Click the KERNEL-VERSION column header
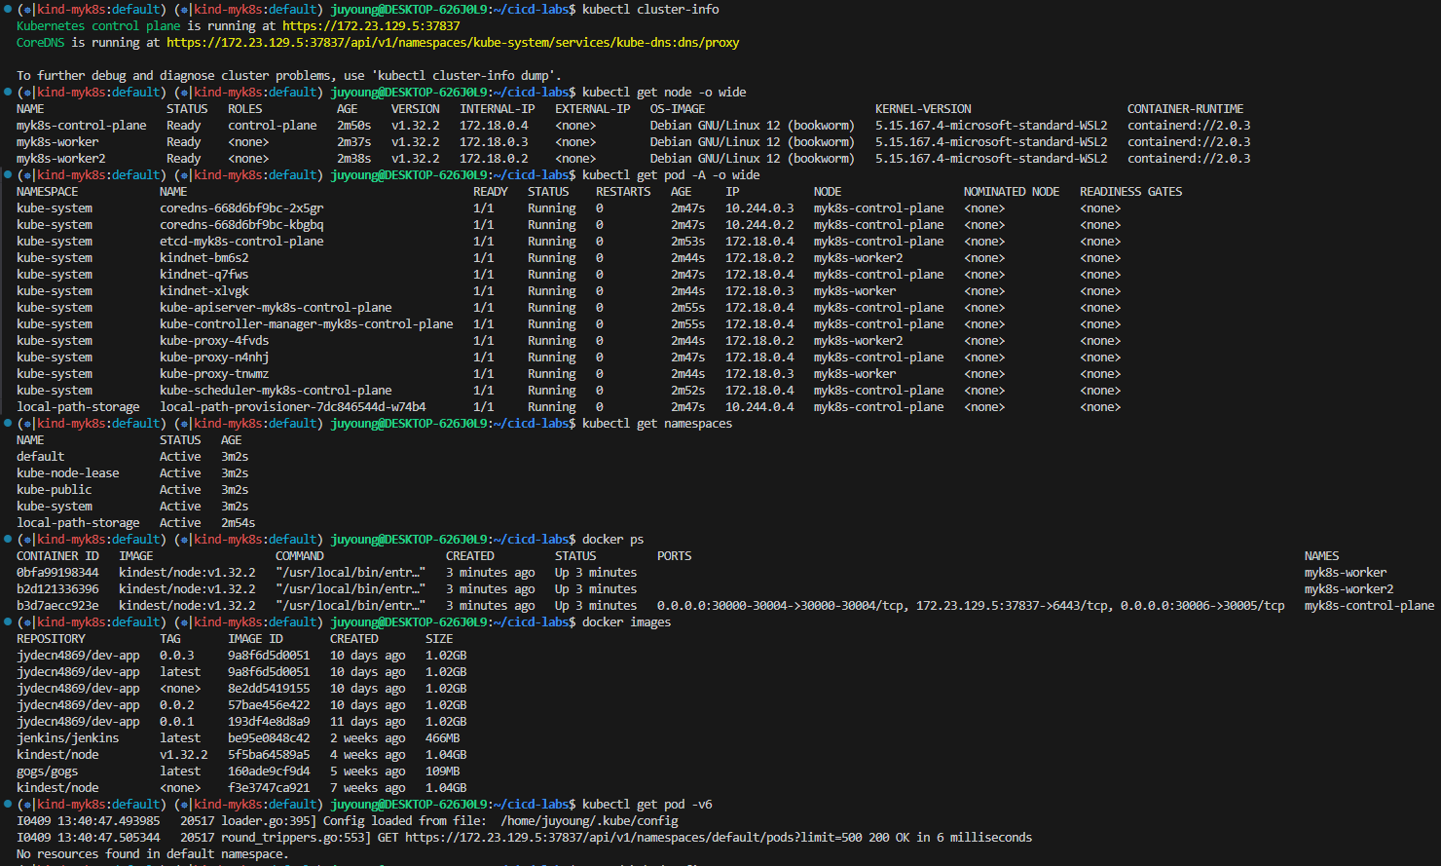This screenshot has height=866, width=1441. click(x=923, y=109)
